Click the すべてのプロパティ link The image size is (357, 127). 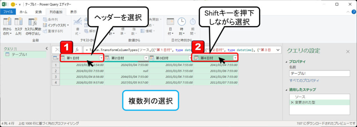point(304,81)
